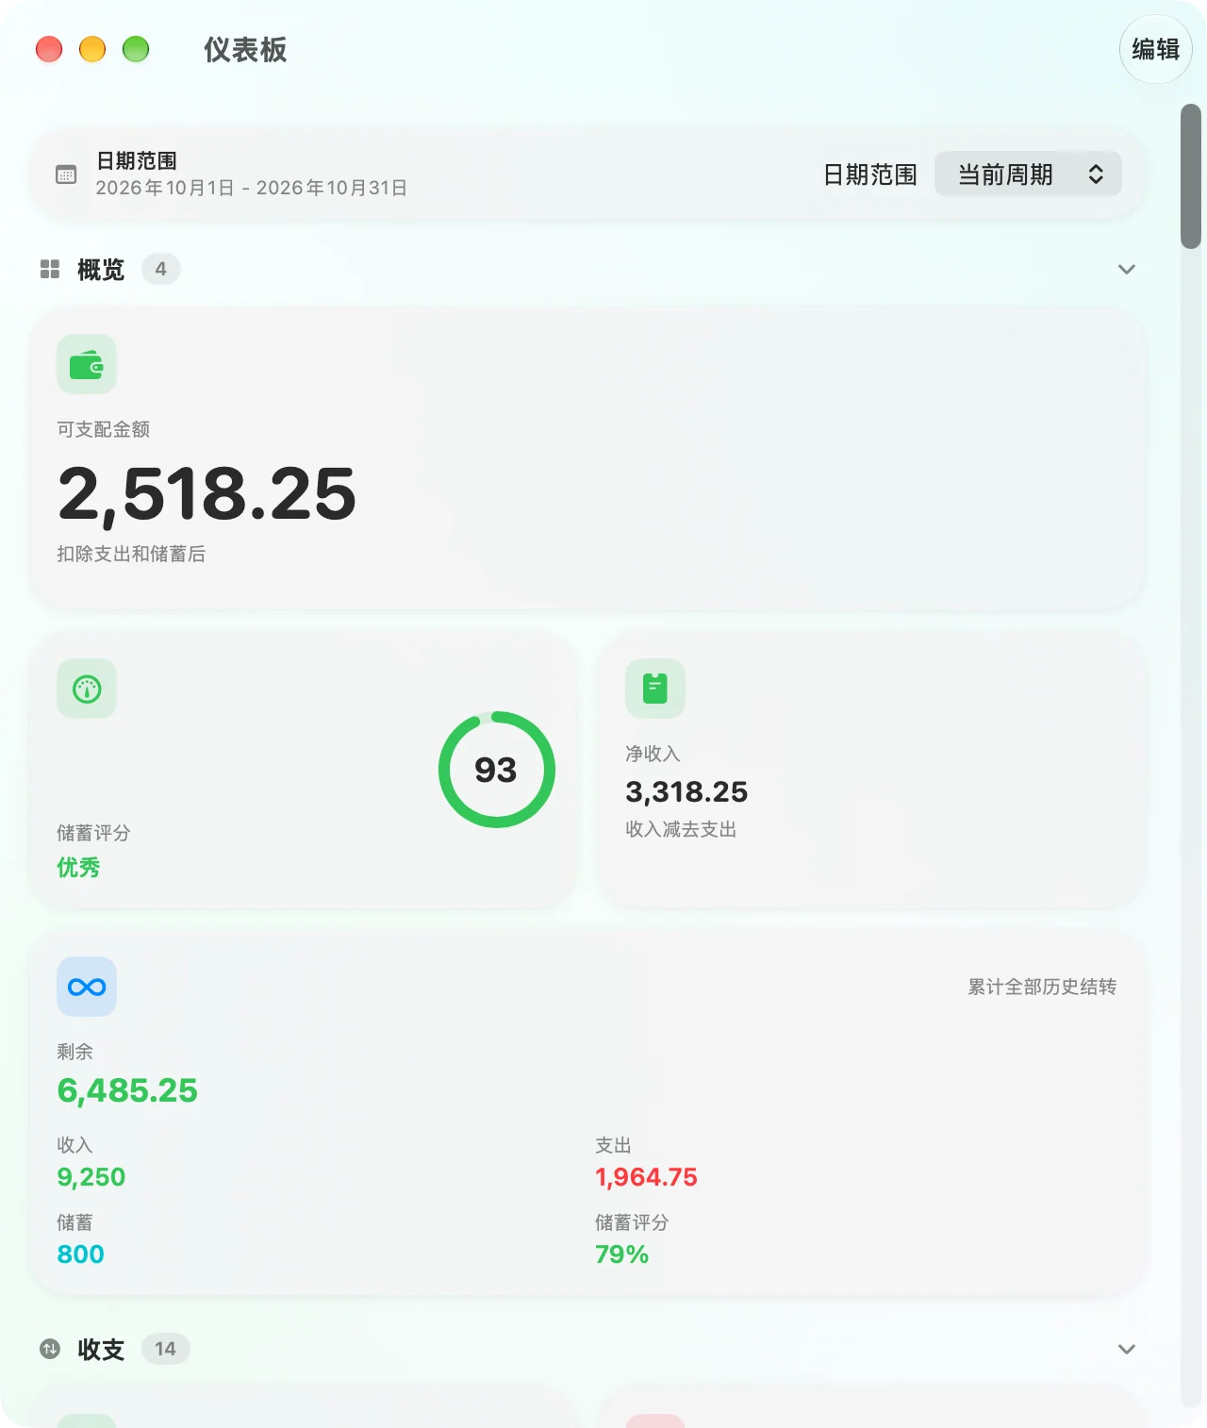Click the 累计全部历史结转 label
This screenshot has width=1207, height=1428.
(1042, 987)
